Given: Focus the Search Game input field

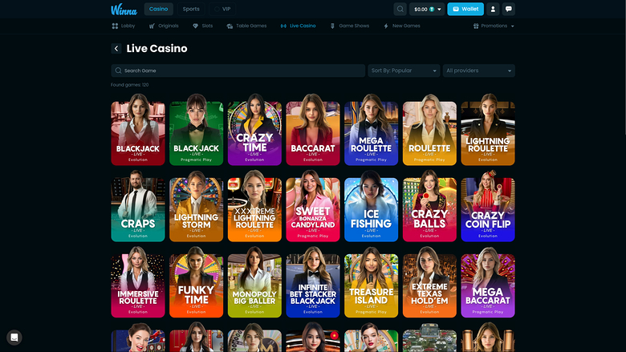Looking at the screenshot, I should (238, 71).
